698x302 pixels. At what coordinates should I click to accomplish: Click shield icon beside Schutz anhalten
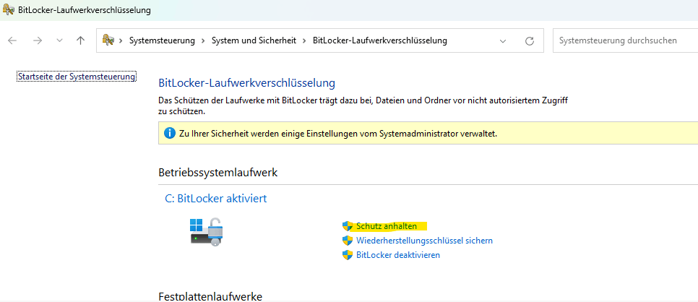[x=348, y=226]
